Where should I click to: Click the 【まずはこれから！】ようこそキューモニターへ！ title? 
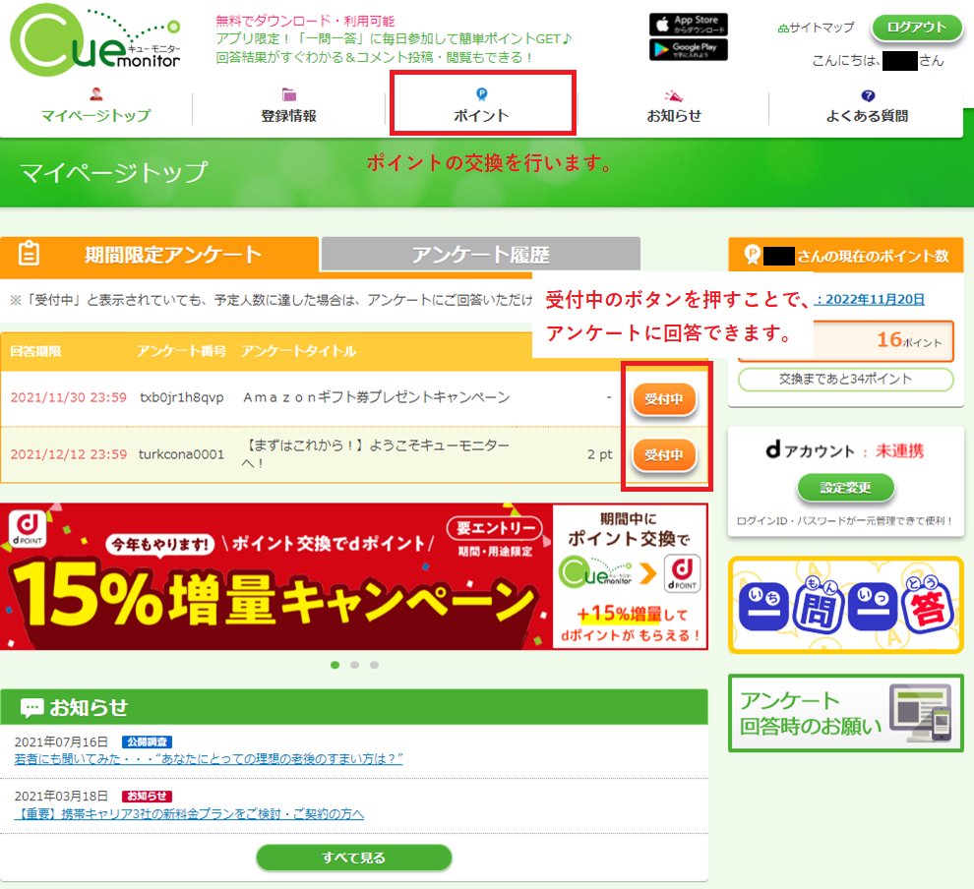pos(376,453)
